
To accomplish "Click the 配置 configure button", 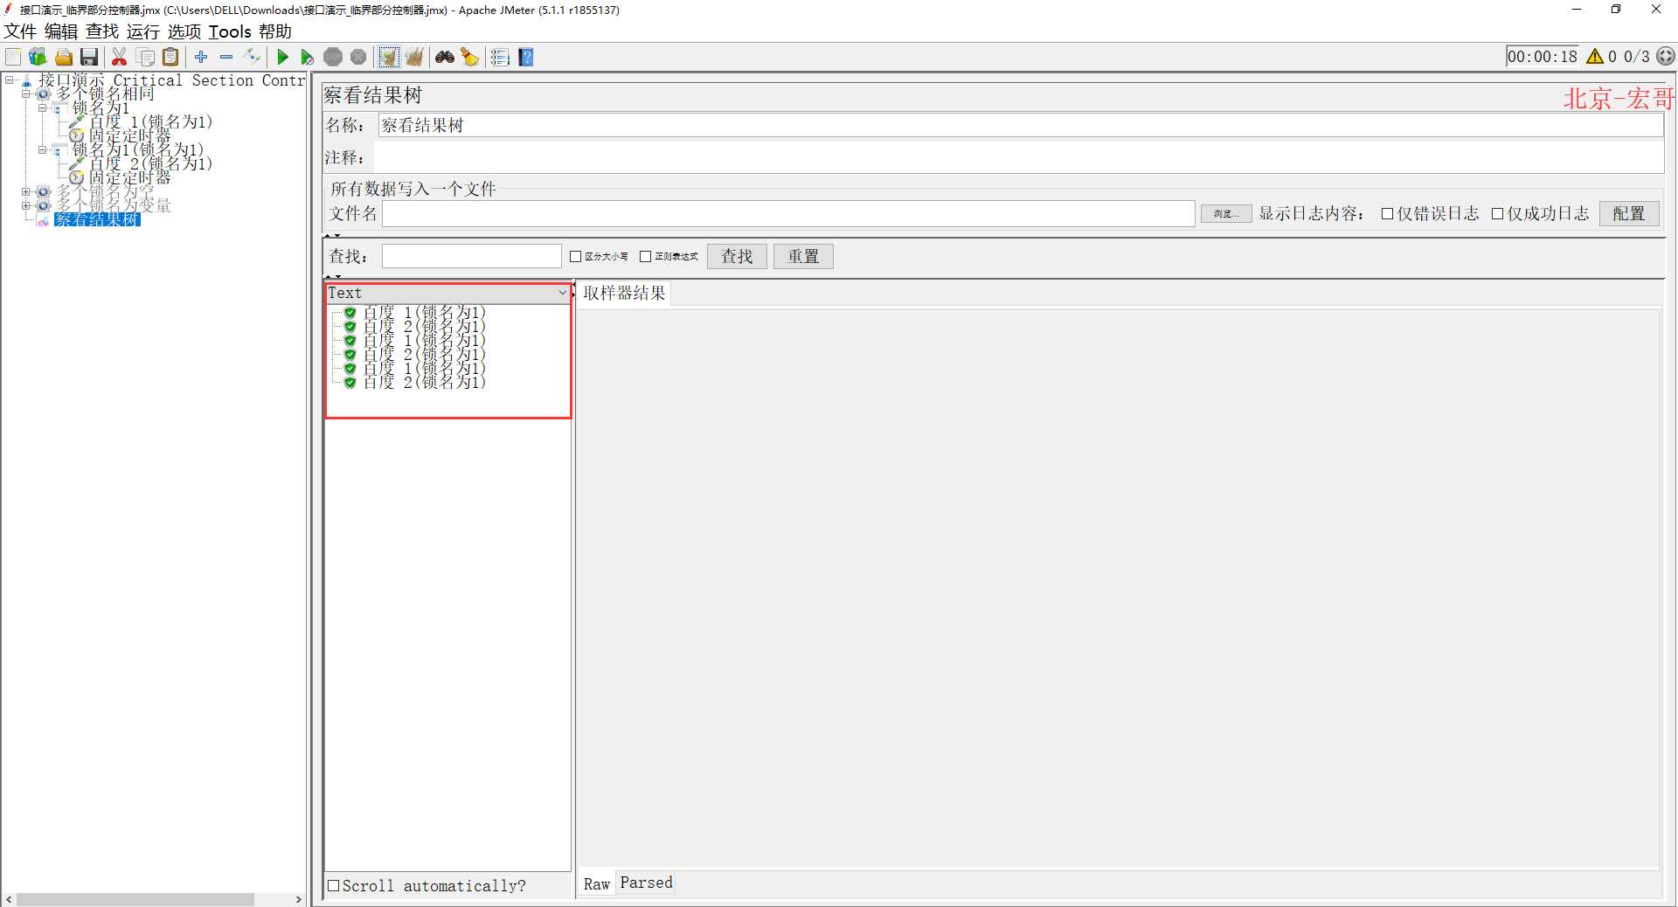I will [1629, 213].
